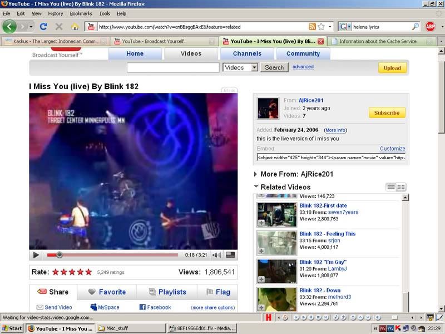Image resolution: width=445 pixels, height=334 pixels.
Task: Click the YouTube search input field
Action: pyautogui.click(x=173, y=67)
